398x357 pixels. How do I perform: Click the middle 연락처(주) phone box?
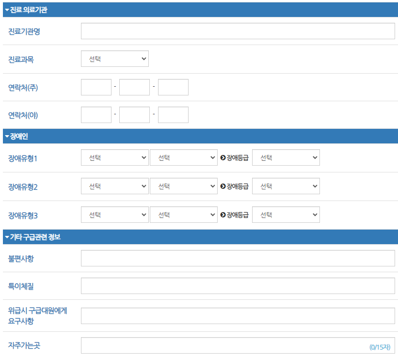point(135,87)
